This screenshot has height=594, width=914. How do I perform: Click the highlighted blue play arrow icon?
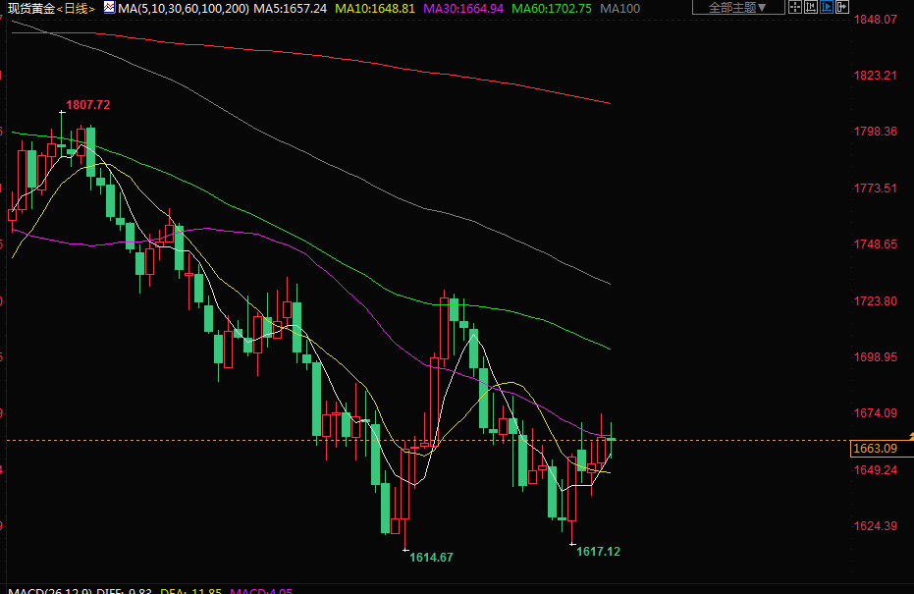[x=827, y=7]
